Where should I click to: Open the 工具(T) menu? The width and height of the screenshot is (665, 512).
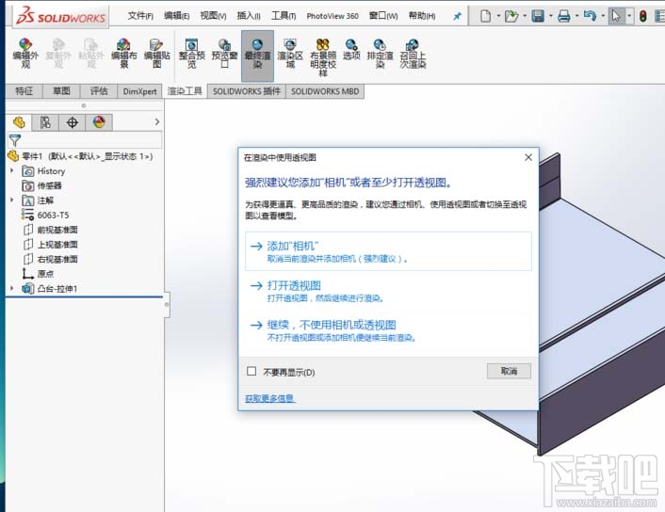(x=284, y=16)
